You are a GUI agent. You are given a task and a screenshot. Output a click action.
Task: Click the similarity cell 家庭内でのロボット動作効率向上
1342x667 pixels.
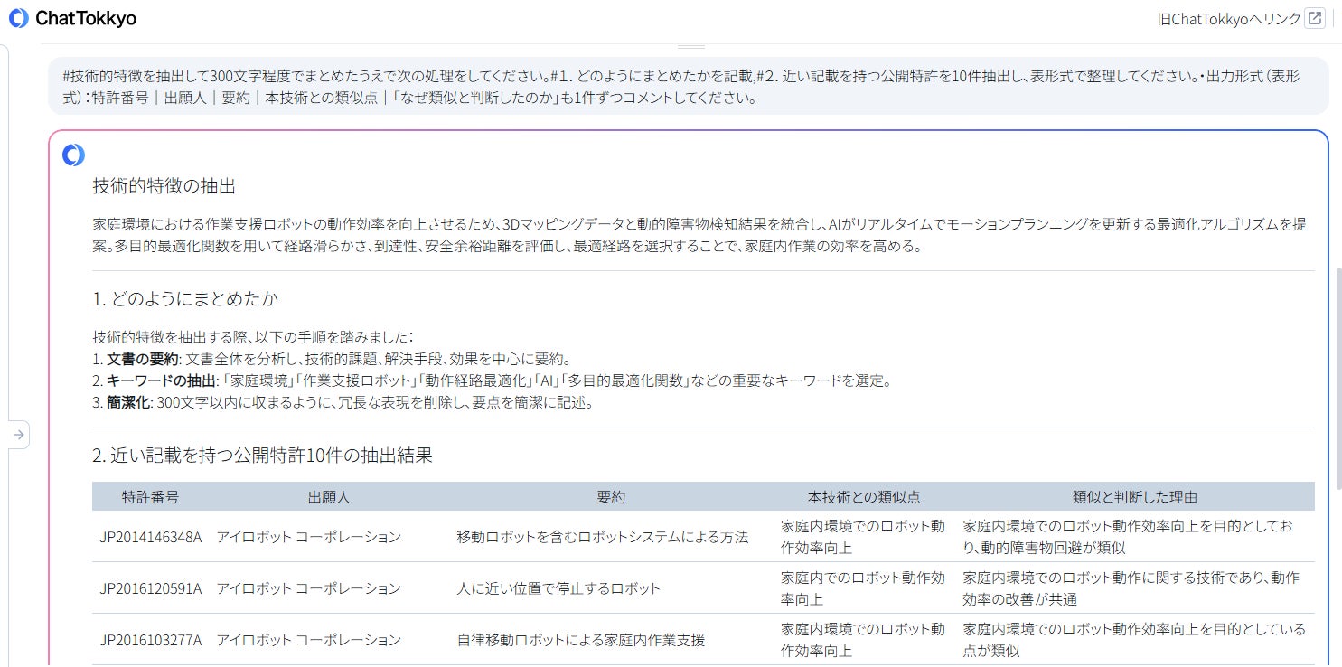[864, 588]
